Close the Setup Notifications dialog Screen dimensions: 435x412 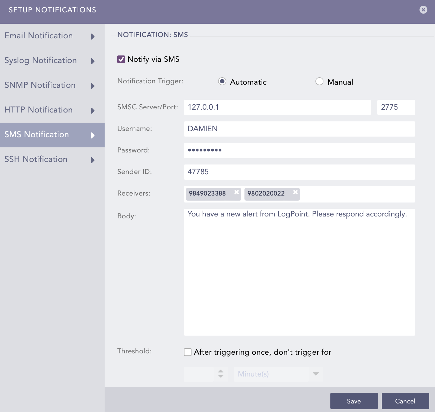(x=423, y=10)
